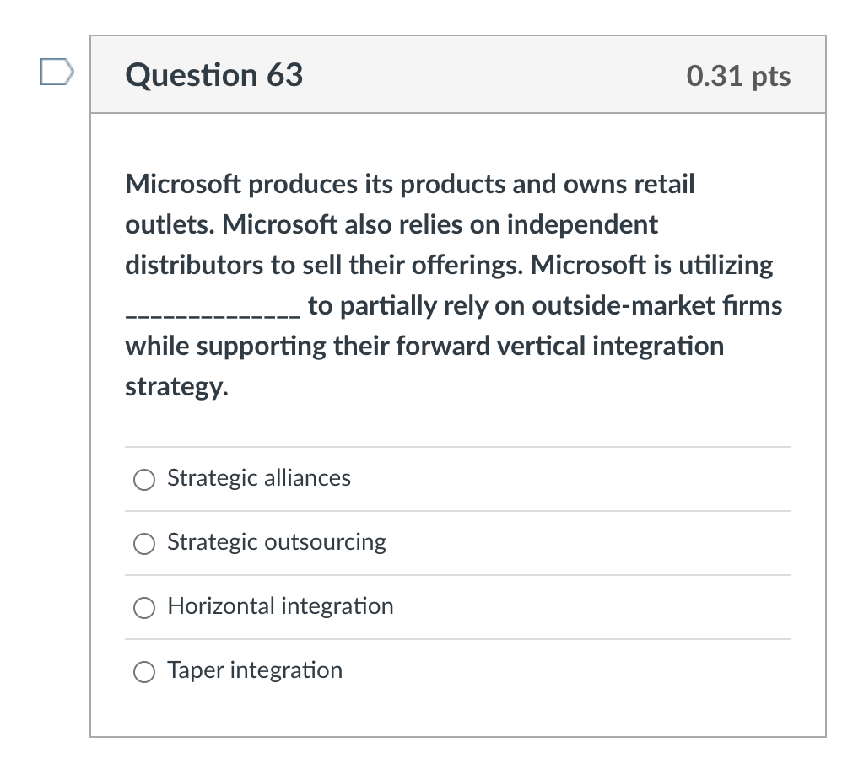864x769 pixels.
Task: Click the 'Horizontal integration' answer label text
Action: [x=280, y=606]
